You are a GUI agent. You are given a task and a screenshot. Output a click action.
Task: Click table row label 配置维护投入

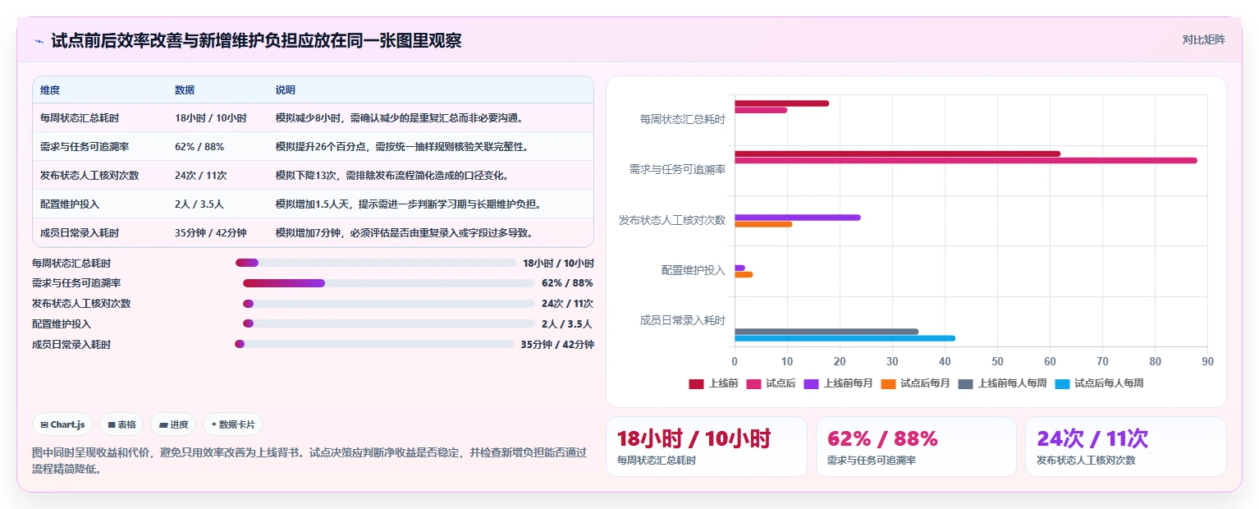click(x=70, y=204)
